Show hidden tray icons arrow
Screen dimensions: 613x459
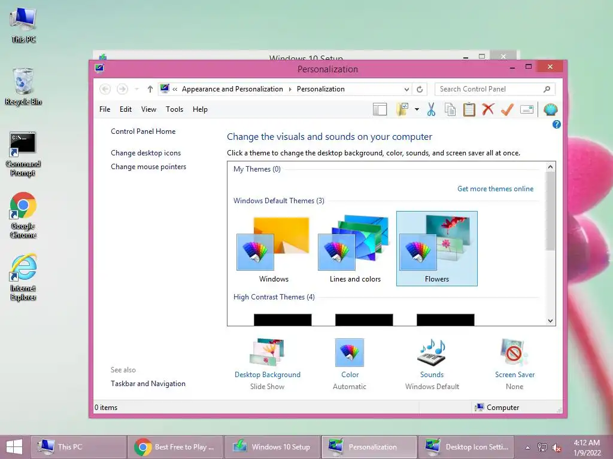(527, 447)
